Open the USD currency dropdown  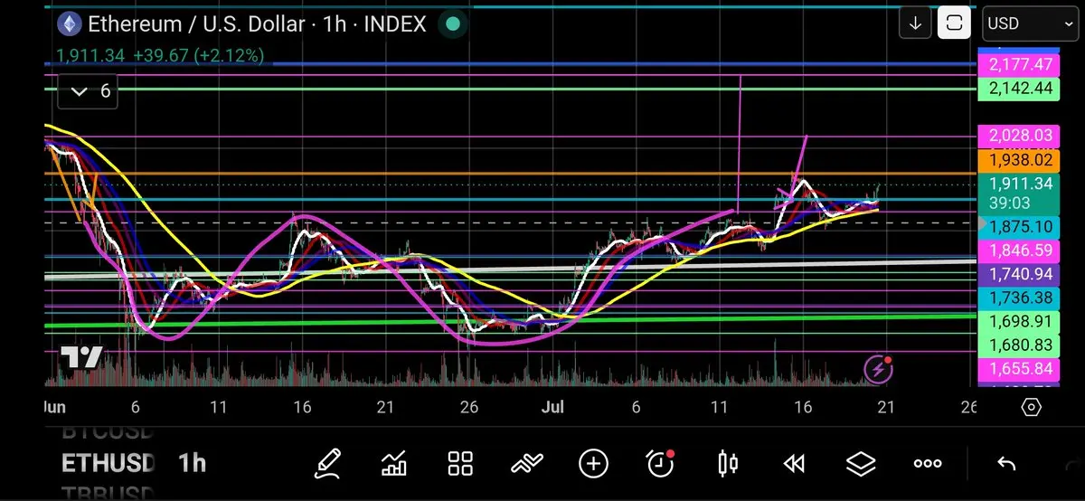1028,24
